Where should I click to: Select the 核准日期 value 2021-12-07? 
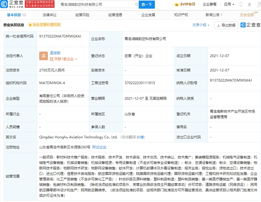[x=219, y=70]
